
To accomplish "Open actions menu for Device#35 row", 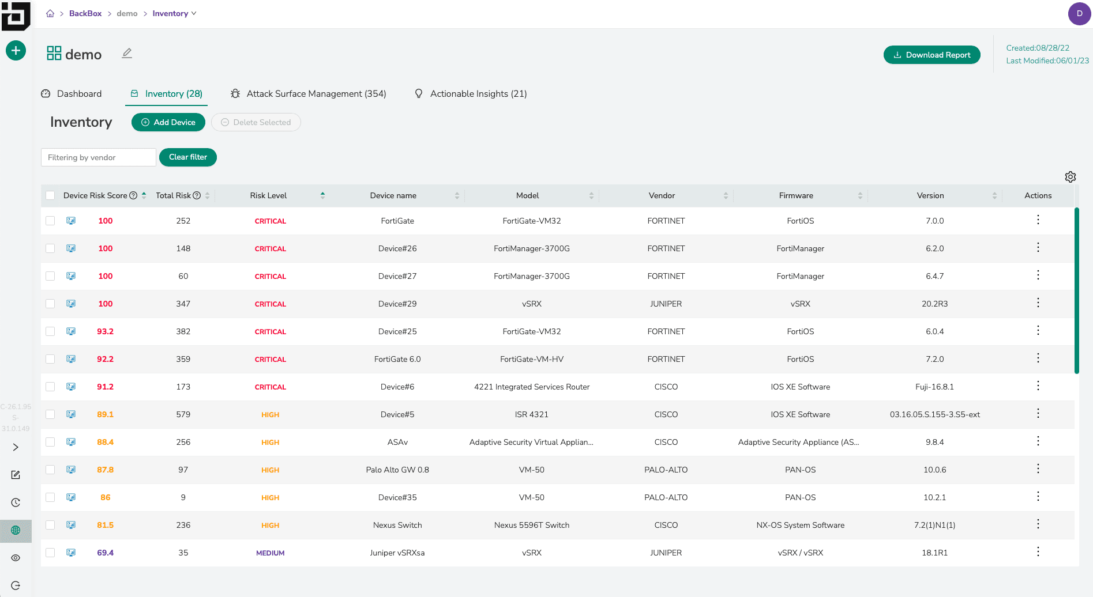I will click(x=1038, y=496).
